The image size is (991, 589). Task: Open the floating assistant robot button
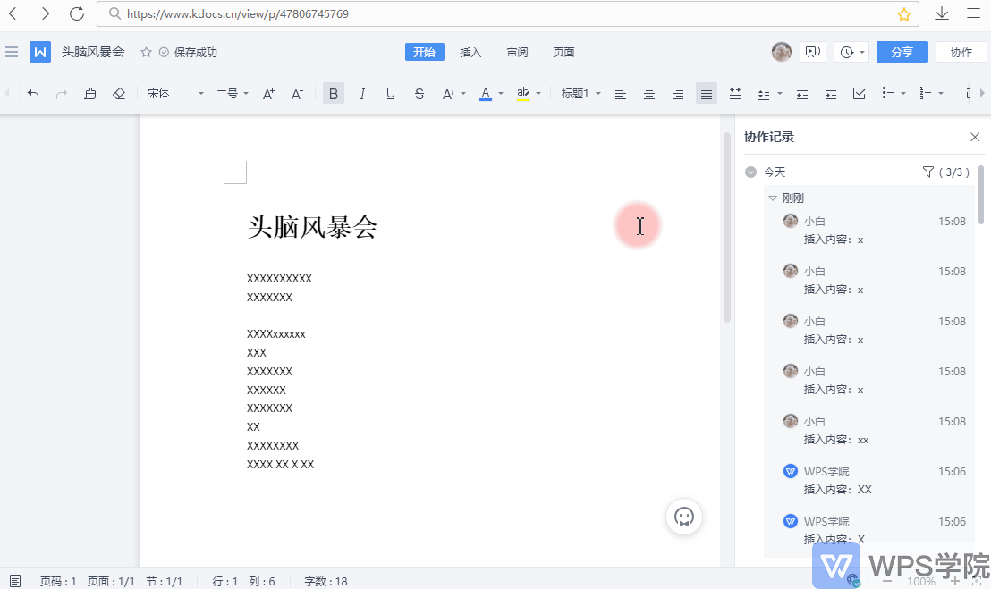click(684, 517)
